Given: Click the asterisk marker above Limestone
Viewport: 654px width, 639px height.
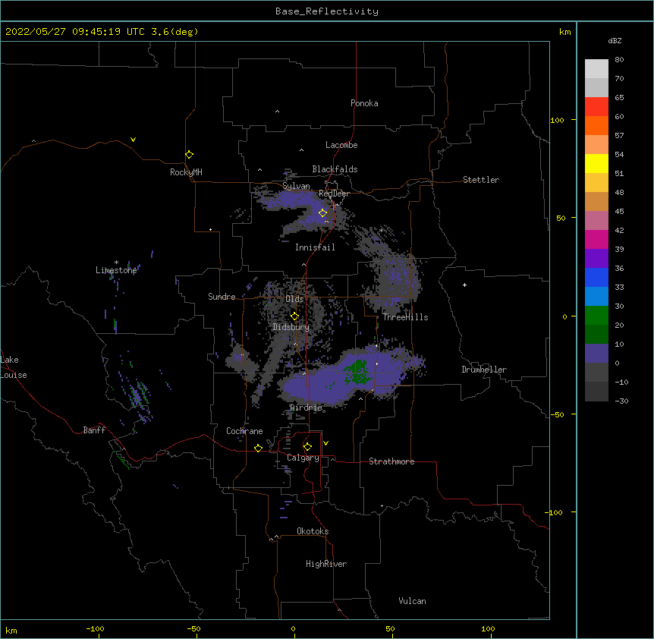Looking at the screenshot, I should tap(116, 263).
